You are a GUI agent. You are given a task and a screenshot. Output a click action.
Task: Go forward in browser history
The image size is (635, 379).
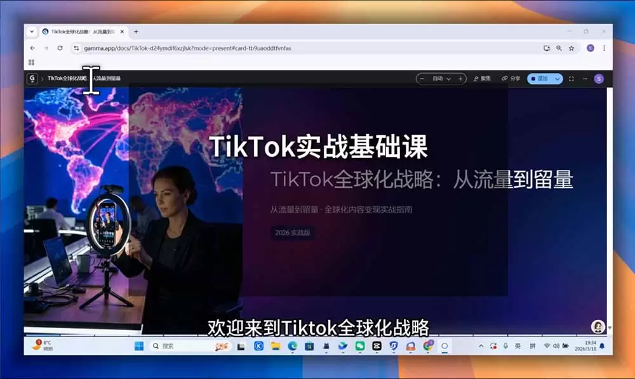pyautogui.click(x=46, y=48)
